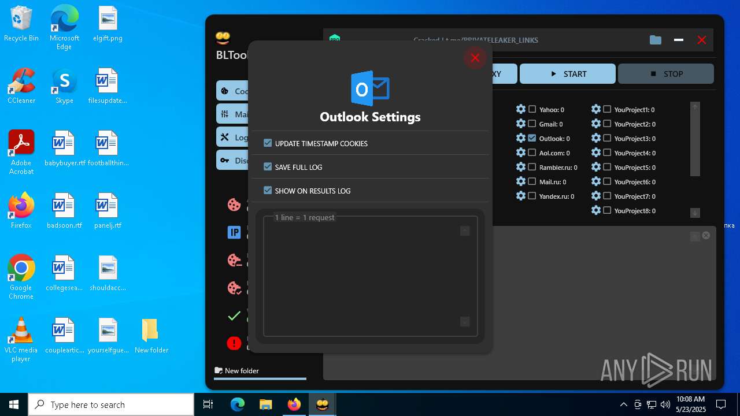Enable the YouProject4 checkbox
This screenshot has height=416, width=740.
click(x=607, y=153)
